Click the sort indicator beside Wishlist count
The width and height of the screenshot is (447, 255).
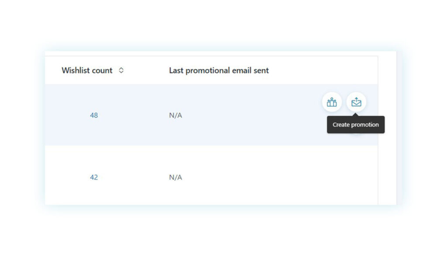point(121,70)
